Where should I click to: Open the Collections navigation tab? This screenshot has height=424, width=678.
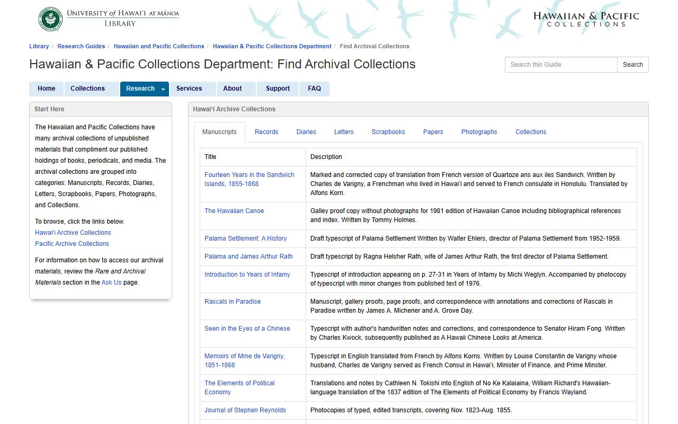87,89
